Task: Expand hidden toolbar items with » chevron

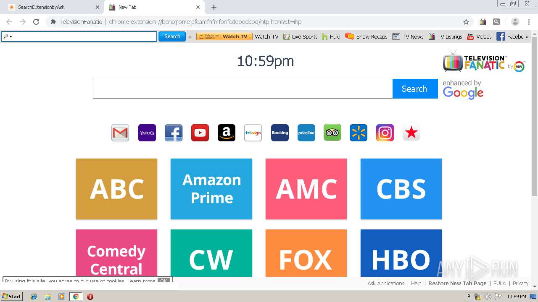Action: pos(527,36)
